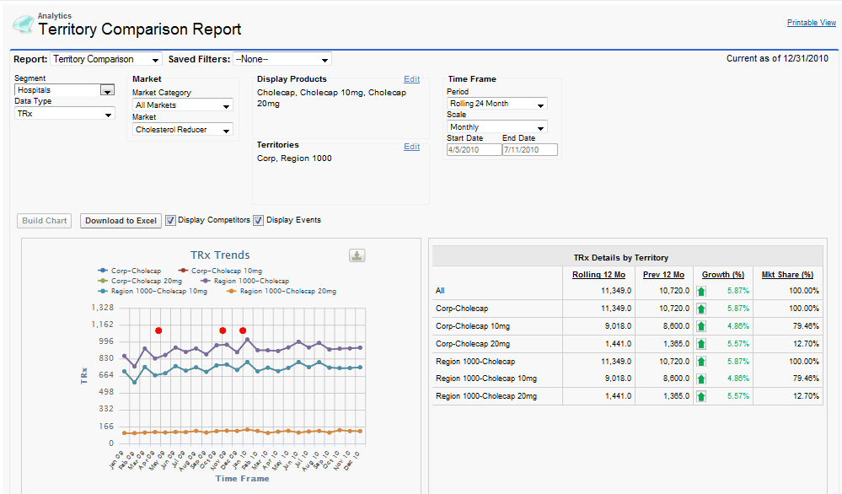Sort by Mkt Share (%) column header

(x=787, y=275)
